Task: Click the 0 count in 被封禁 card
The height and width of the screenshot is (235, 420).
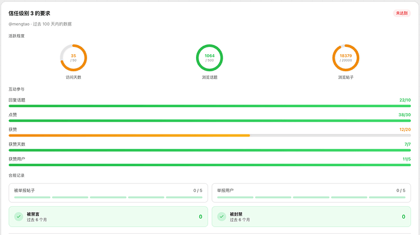Action: coord(404,217)
